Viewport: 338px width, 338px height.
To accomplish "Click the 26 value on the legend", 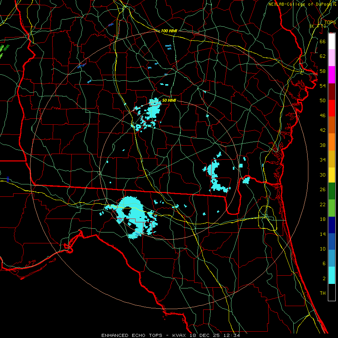I will (323, 190).
